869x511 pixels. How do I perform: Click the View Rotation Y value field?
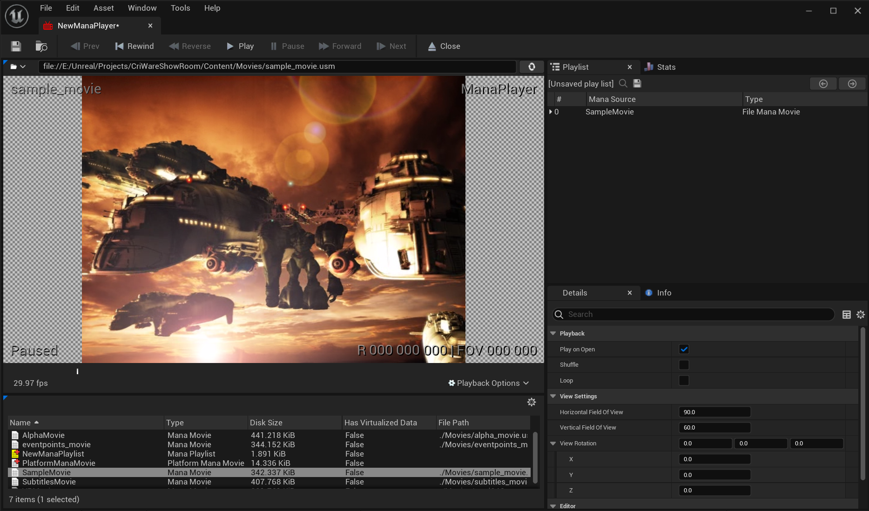pos(714,475)
